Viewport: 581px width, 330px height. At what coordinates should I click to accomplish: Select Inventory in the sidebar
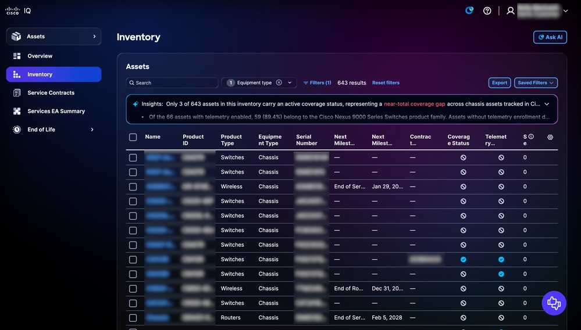click(x=54, y=74)
